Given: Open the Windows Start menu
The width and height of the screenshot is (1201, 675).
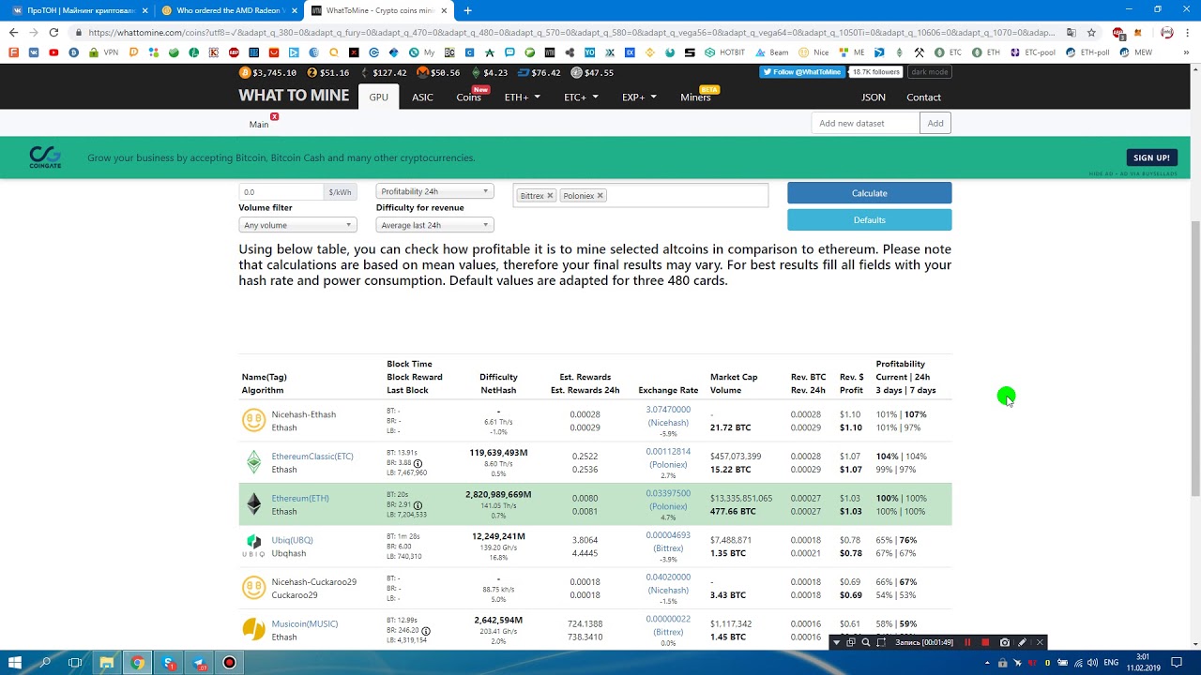Looking at the screenshot, I should tap(14, 662).
